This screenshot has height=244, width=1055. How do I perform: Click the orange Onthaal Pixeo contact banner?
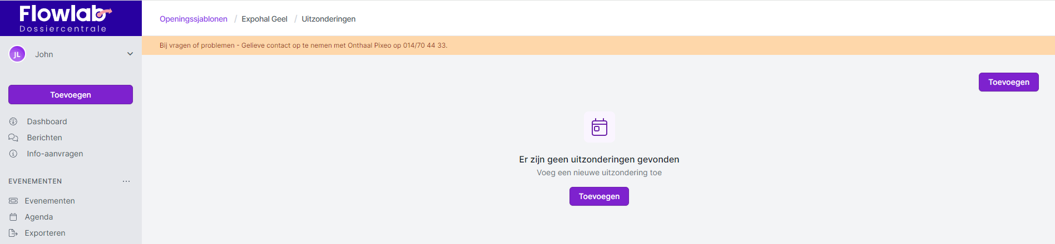point(303,45)
